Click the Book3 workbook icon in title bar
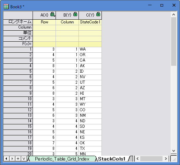 (x=6, y=7)
